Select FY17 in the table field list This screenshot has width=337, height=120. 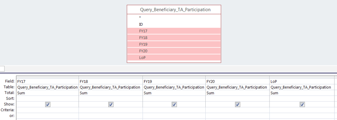(174, 31)
